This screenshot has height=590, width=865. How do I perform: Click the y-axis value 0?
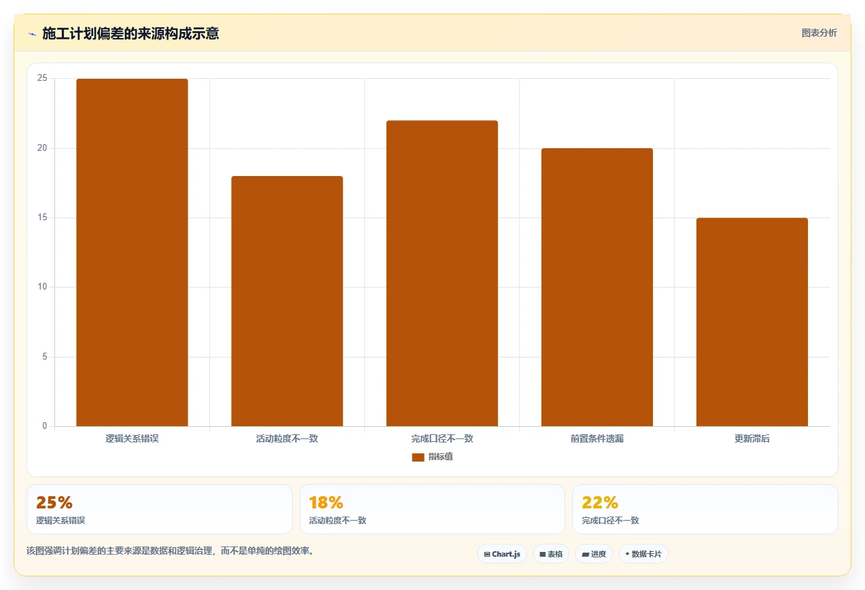[45, 426]
